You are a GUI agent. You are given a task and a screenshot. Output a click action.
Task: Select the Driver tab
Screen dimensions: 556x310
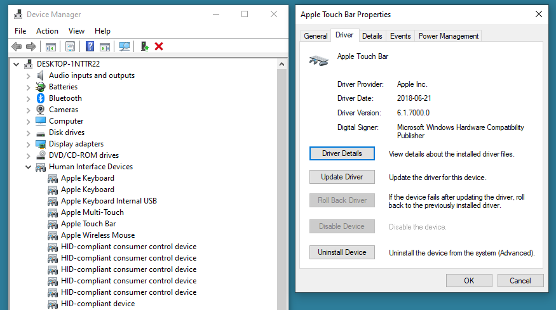(x=344, y=35)
